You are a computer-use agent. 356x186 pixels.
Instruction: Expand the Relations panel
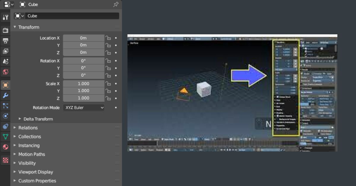15,128
